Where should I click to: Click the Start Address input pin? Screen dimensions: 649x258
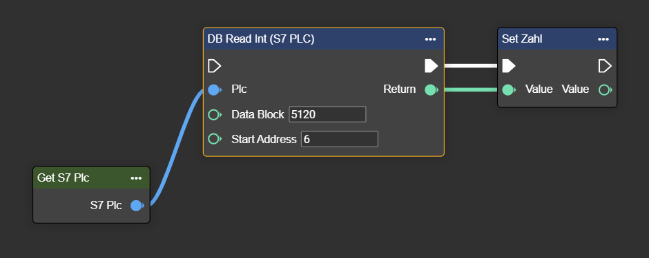tap(215, 139)
